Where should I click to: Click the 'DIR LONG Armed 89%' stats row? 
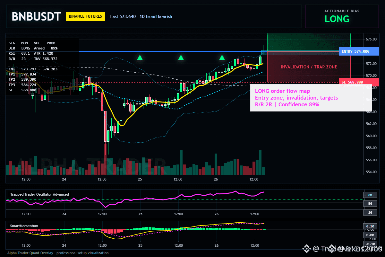33,48
